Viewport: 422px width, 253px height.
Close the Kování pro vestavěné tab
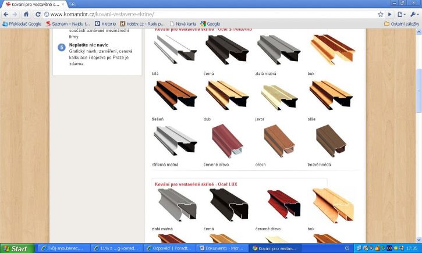pyautogui.click(x=63, y=4)
